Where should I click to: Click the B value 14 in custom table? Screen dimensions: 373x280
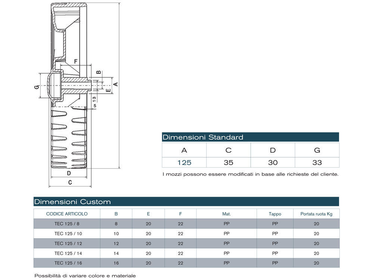[x=116, y=253]
